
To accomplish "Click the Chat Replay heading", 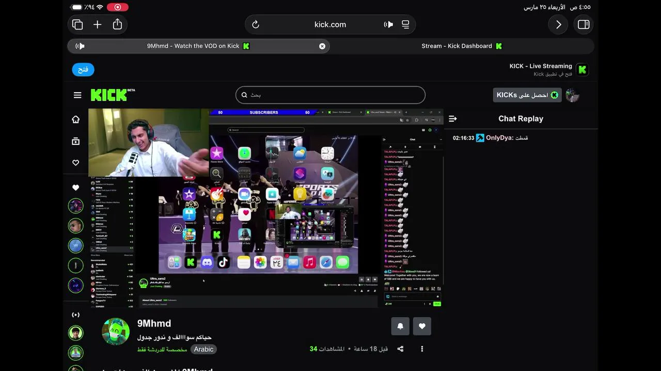I will pyautogui.click(x=521, y=119).
